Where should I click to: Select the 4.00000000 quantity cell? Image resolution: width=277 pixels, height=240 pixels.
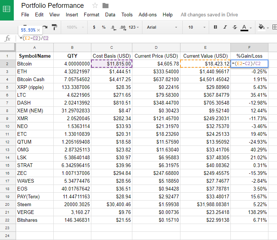(x=72, y=64)
